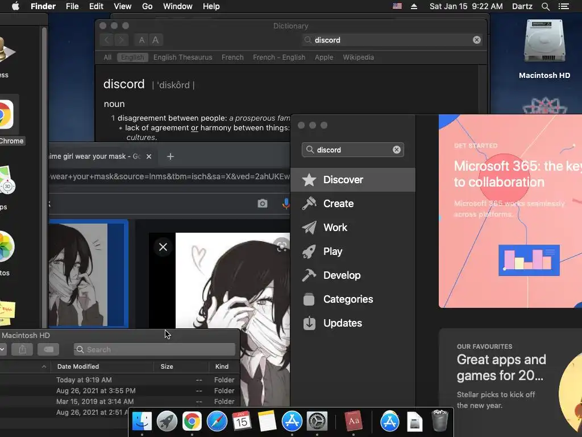Go back in Dictionary history
Viewport: 582px width, 437px height.
point(107,40)
